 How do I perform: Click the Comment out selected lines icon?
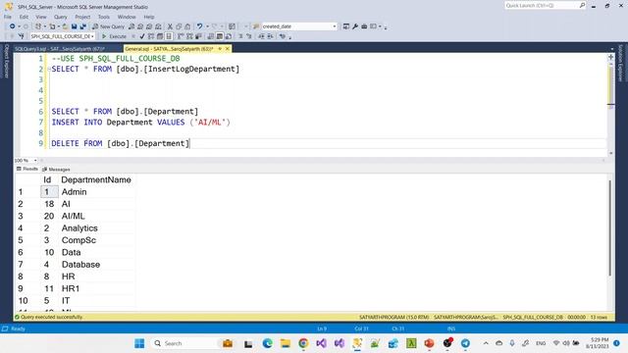pos(240,36)
